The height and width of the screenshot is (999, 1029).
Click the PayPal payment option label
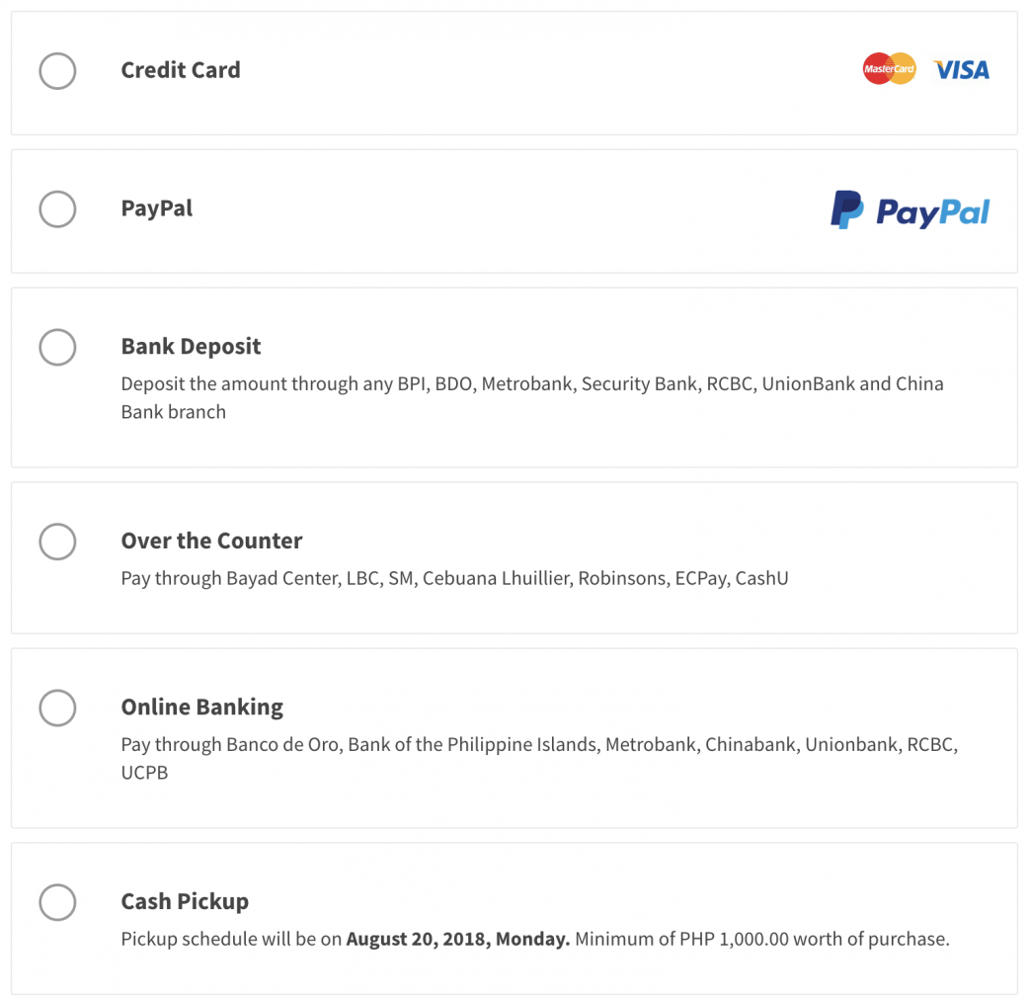click(157, 208)
